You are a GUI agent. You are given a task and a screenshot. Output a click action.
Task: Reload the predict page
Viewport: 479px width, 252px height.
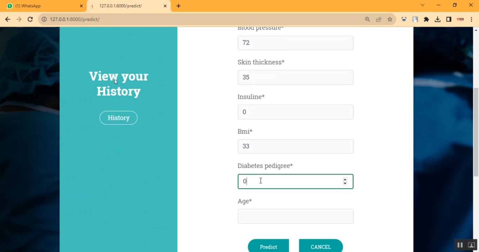coord(30,19)
